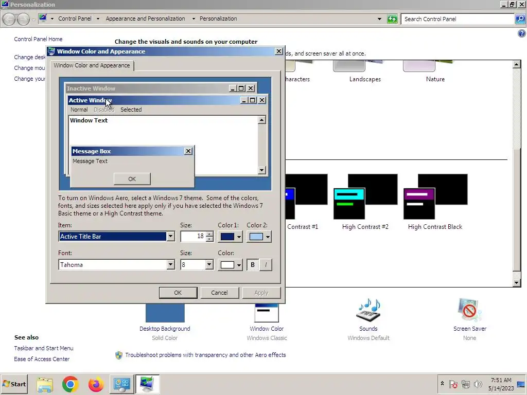The width and height of the screenshot is (527, 395).
Task: Click the preview scrollbar down arrow
Action: coord(262,170)
